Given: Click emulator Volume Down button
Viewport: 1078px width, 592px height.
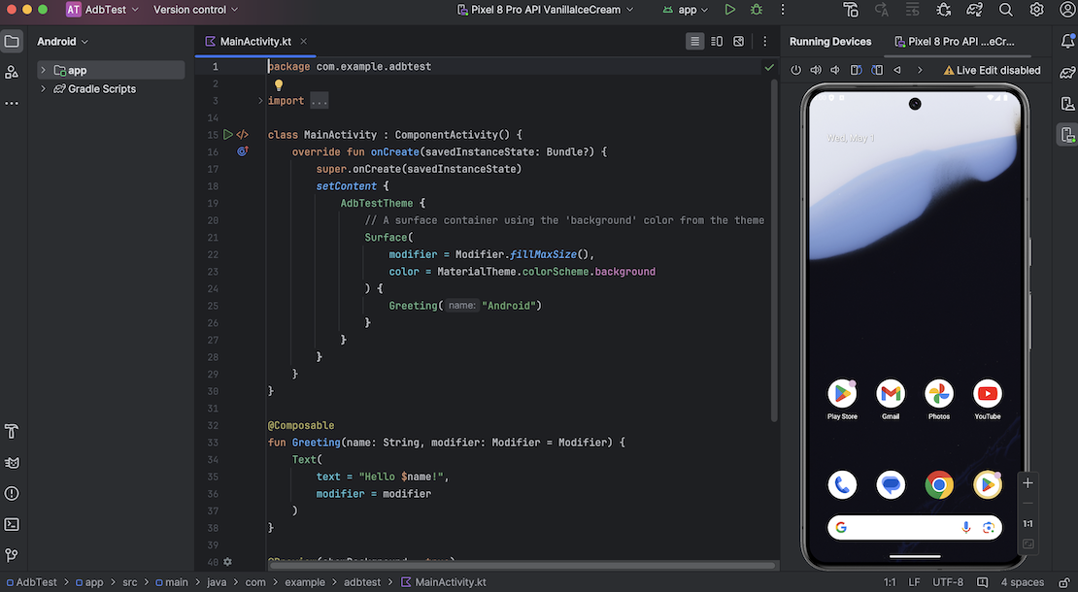Looking at the screenshot, I should 835,70.
